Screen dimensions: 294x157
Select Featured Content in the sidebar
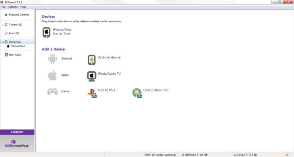click(19, 15)
